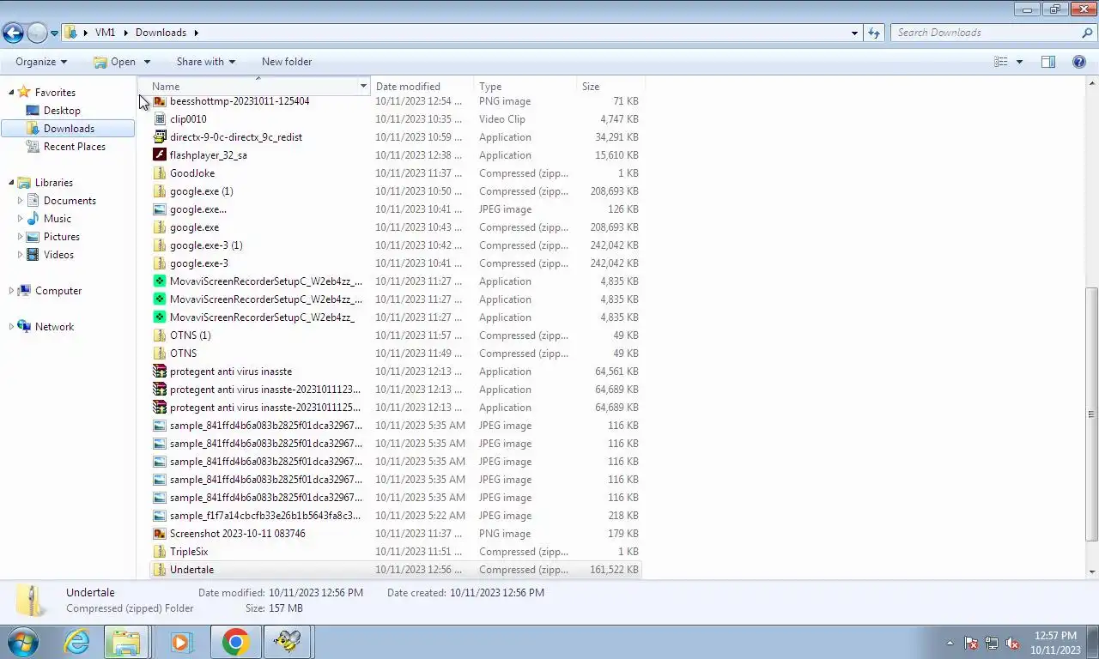Click the muted volume tray icon
Screen dimensions: 1099x659
[1012, 643]
